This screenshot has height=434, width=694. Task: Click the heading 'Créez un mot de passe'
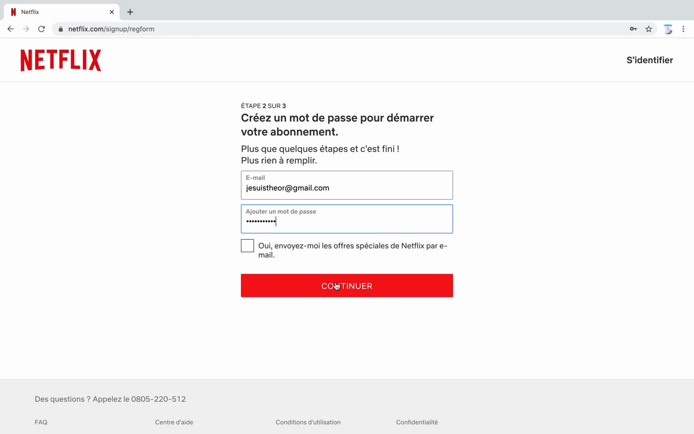click(337, 125)
